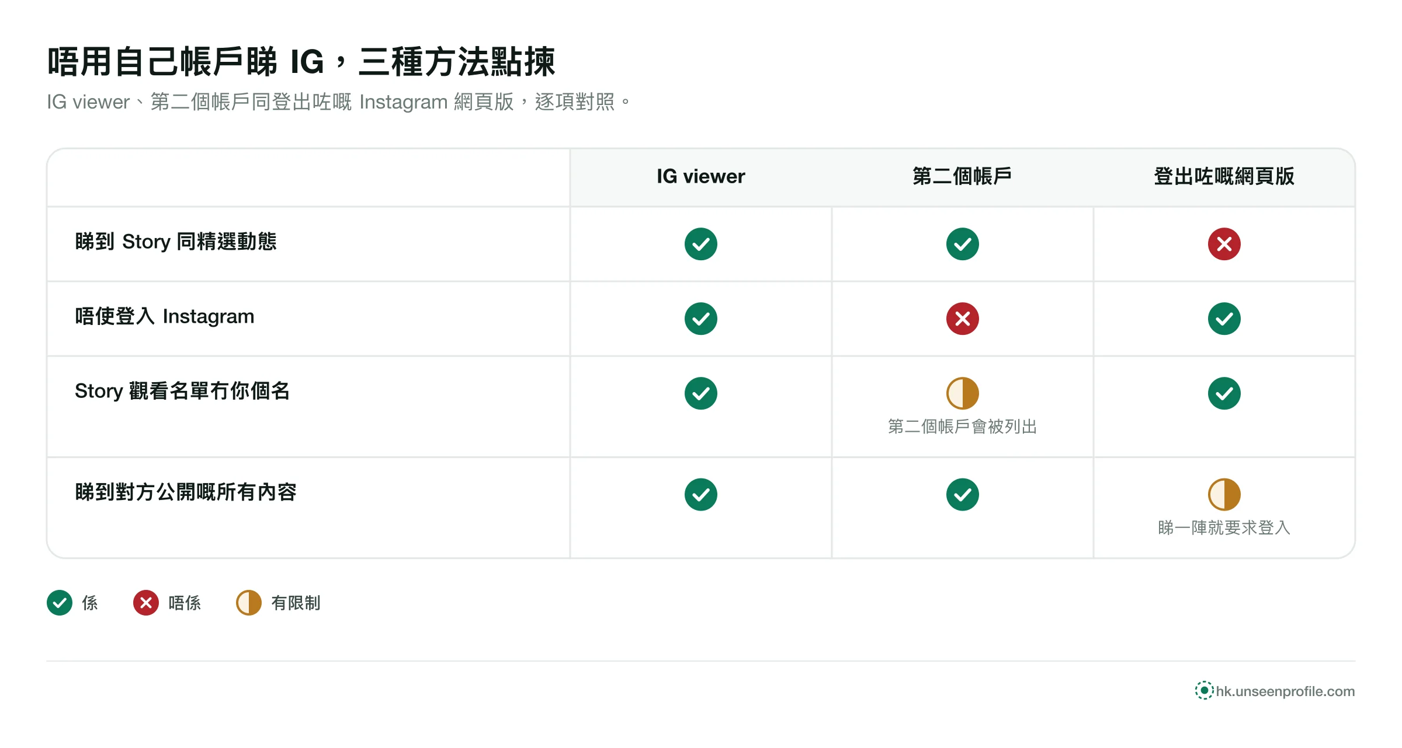Click green check for 第二個帳戶 in Story 同精選動態 row
Viewport: 1402px width, 748px height.
962,244
